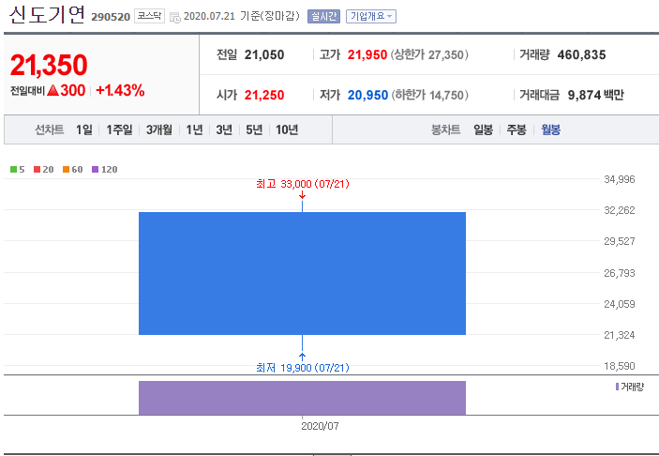The width and height of the screenshot is (659, 456).
Task: Click the 21,324 y-axis label
Action: (619, 335)
